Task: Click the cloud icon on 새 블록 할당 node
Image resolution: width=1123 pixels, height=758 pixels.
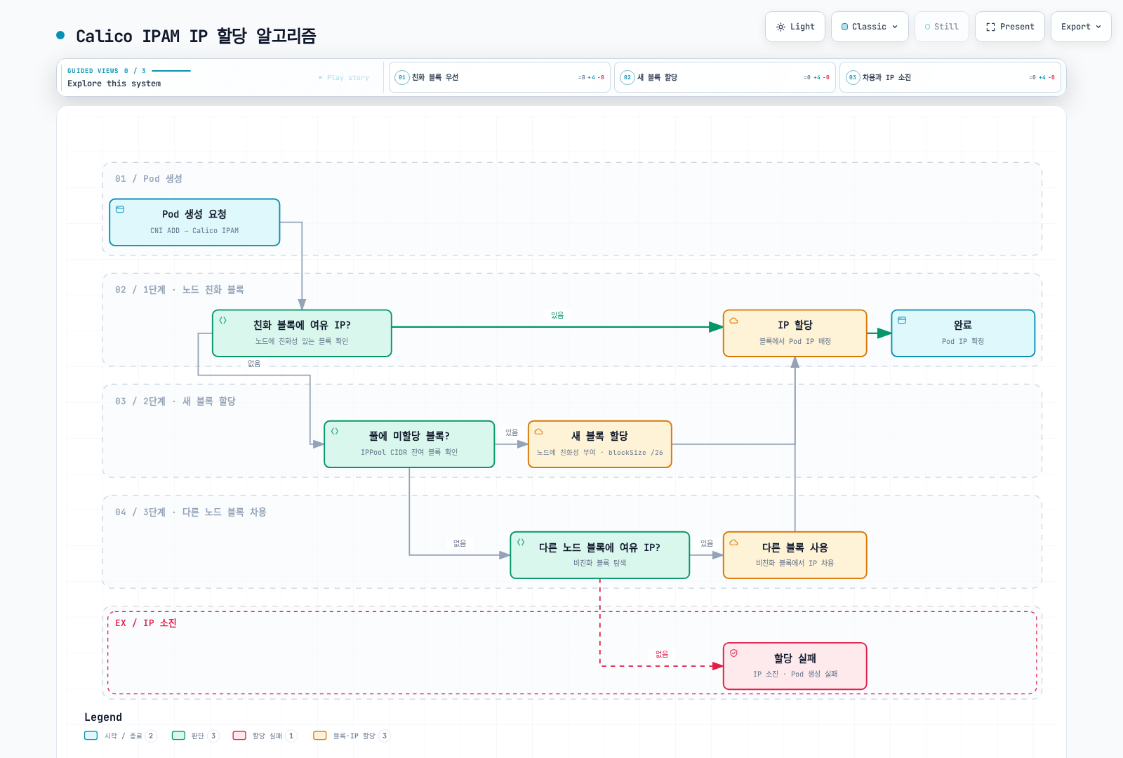Action: (x=538, y=431)
